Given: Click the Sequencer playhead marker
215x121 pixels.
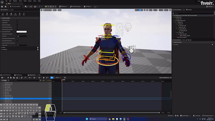Looking at the screenshot, I should pyautogui.click(x=62, y=81).
